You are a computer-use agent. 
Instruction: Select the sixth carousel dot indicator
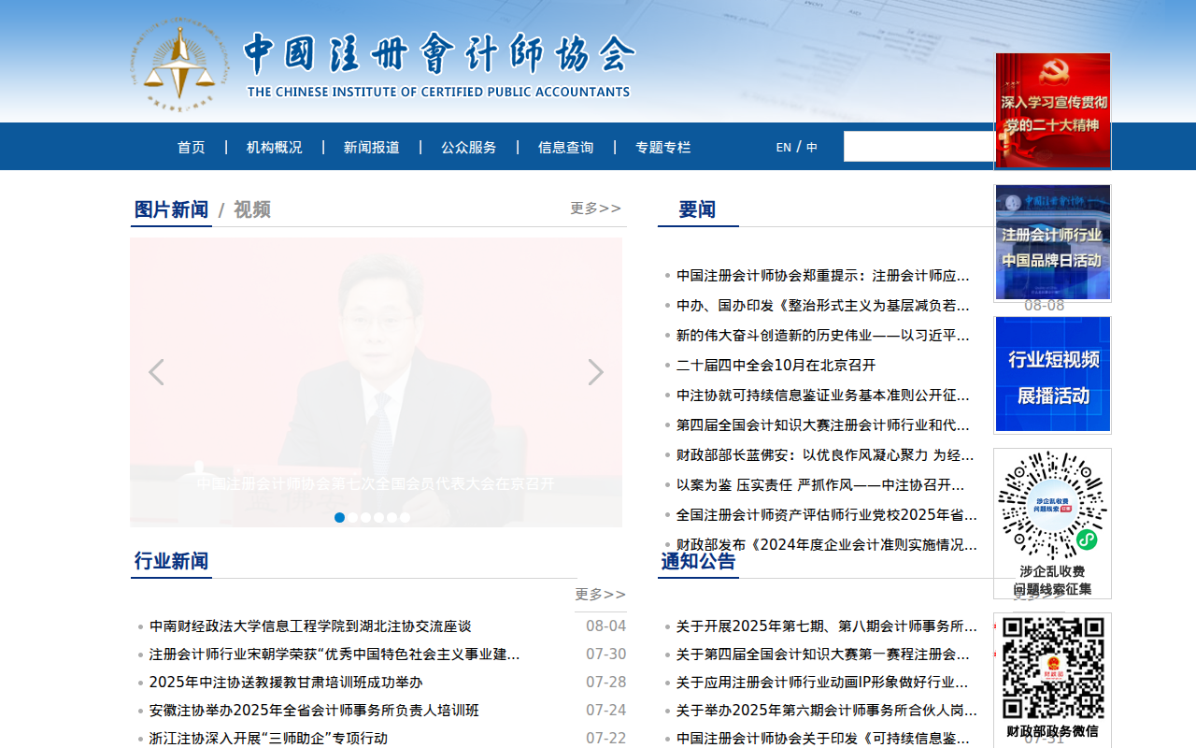click(406, 517)
